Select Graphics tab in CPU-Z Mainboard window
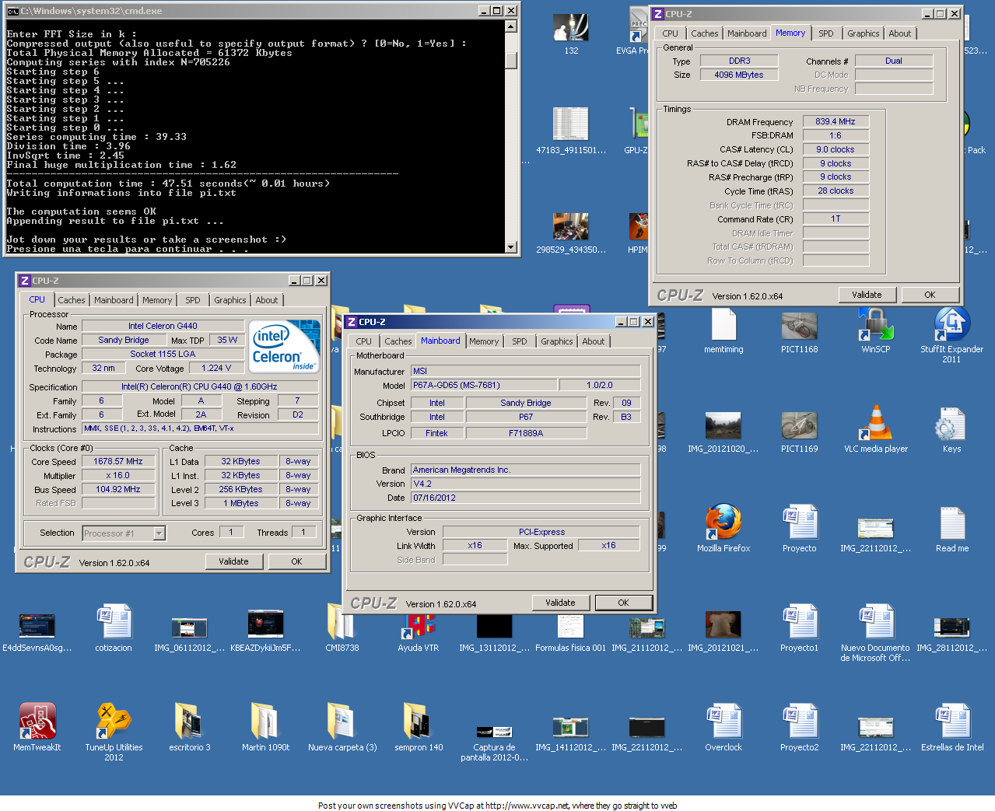The height and width of the screenshot is (811, 995). (557, 341)
